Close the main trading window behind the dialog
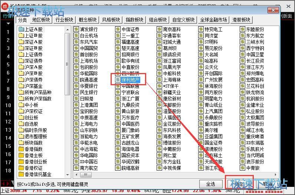Viewport: 295px width, 195px height. [x=288, y=6]
